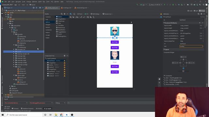Click the text attribute input field
The height and width of the screenshot is (117, 209).
coord(191,46)
